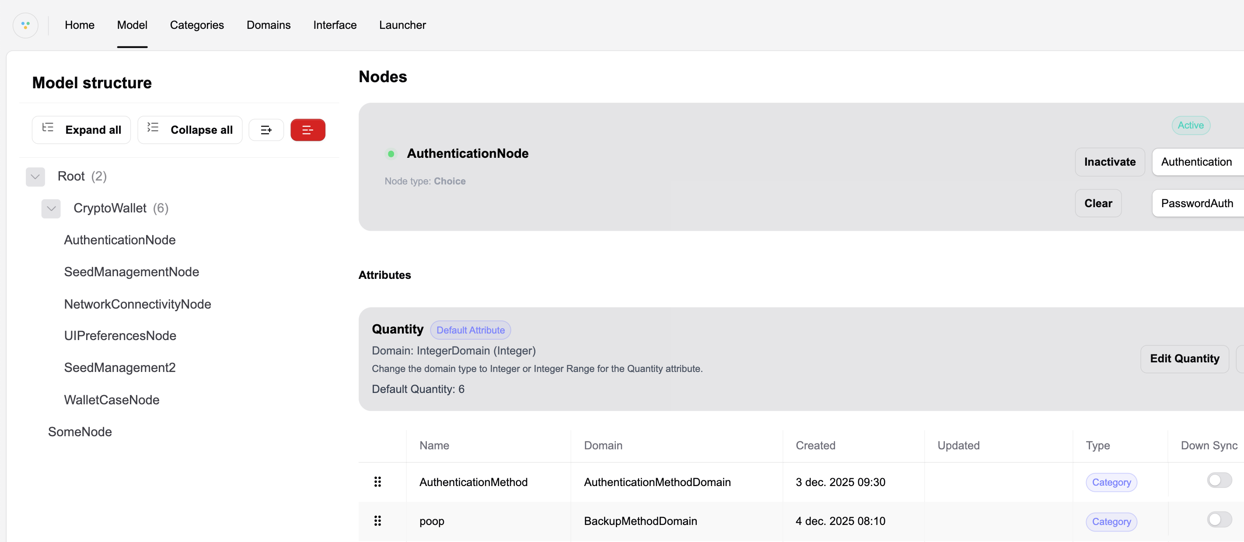Collapse the Root tree node
The height and width of the screenshot is (542, 1244).
(35, 177)
